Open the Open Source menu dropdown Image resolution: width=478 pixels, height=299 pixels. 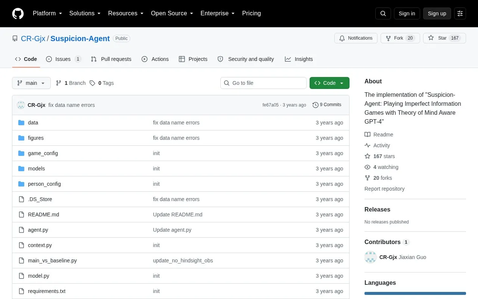(172, 13)
